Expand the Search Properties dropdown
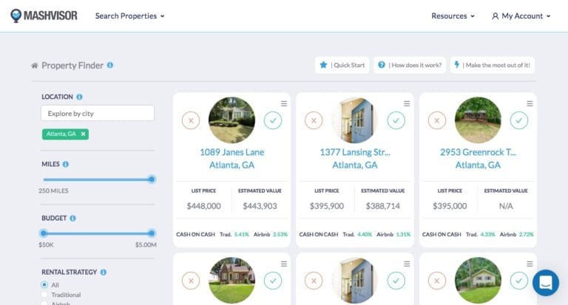The image size is (568, 305). click(130, 16)
